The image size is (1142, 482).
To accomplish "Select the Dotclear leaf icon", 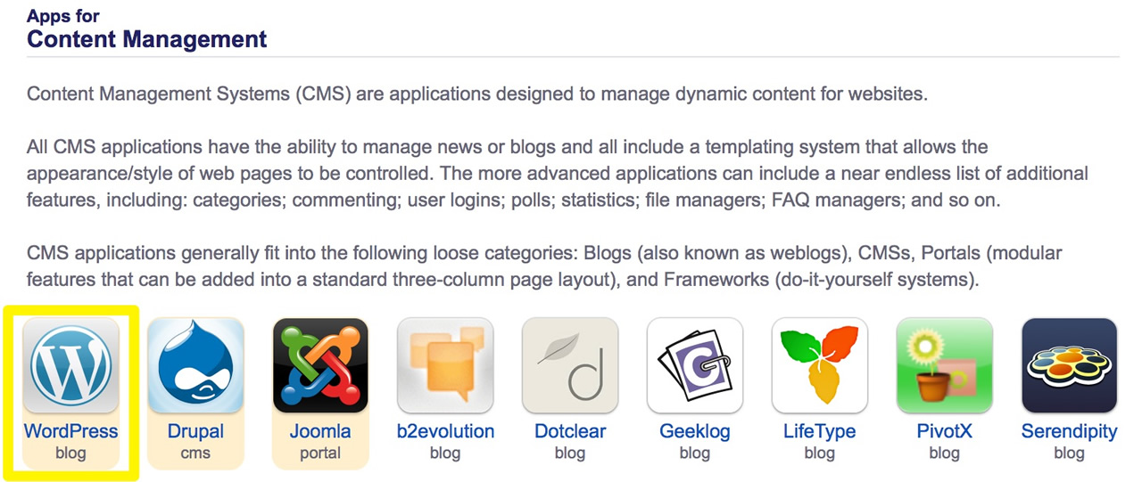I will coord(570,365).
